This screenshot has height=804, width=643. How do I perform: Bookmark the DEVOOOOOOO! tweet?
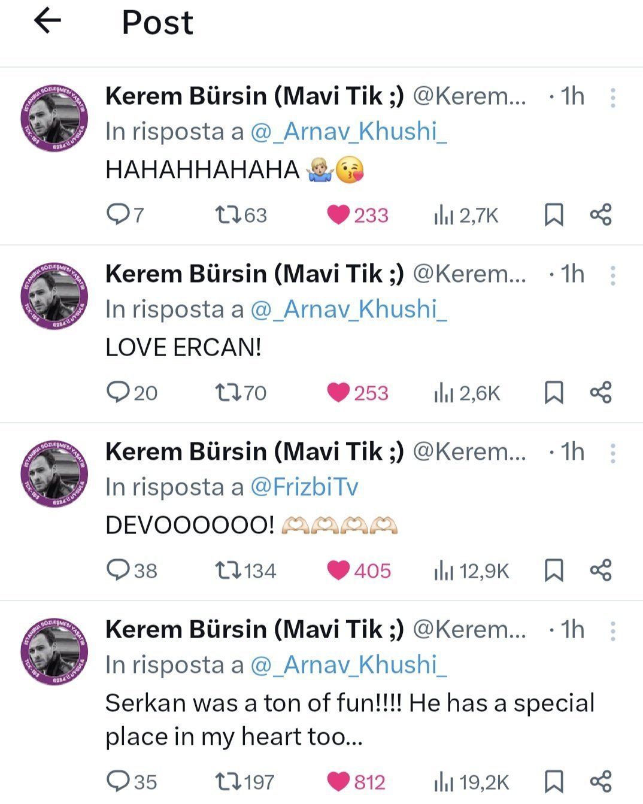click(554, 570)
